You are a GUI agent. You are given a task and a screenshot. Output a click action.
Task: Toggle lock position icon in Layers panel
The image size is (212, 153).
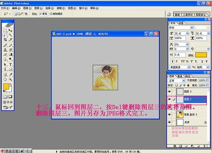[184, 85]
